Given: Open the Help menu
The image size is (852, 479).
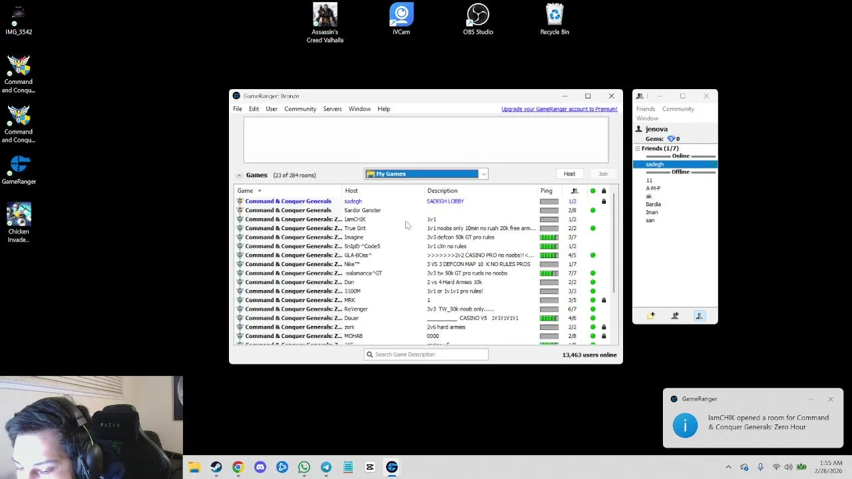Looking at the screenshot, I should (383, 109).
